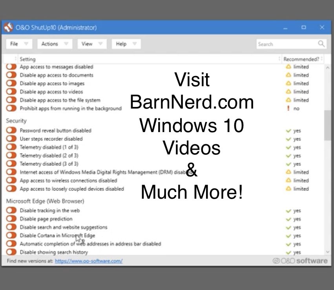The width and height of the screenshot is (334, 290).
Task: Toggle 'Password reveal button disabled' switch
Action: pyautogui.click(x=11, y=130)
